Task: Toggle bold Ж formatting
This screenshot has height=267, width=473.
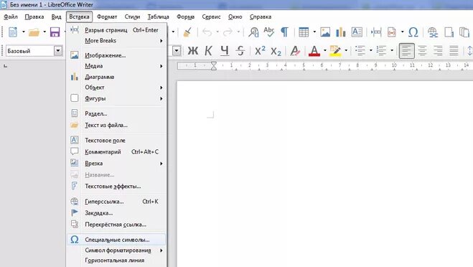Action: pyautogui.click(x=193, y=51)
